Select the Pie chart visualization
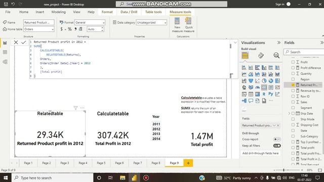This screenshot has height=182, width=324. (x=264, y=81)
